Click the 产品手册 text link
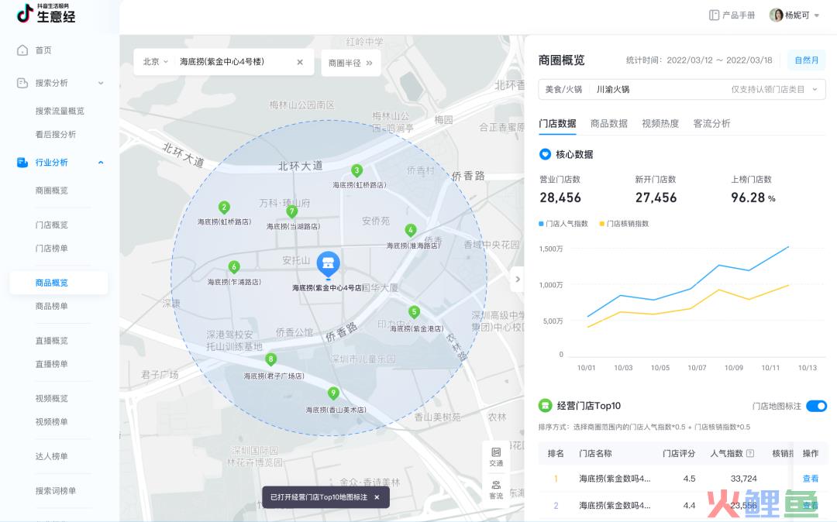 tap(739, 15)
